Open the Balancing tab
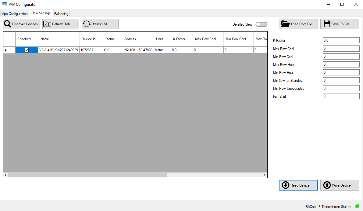This screenshot has height=211, width=363. coord(61,13)
